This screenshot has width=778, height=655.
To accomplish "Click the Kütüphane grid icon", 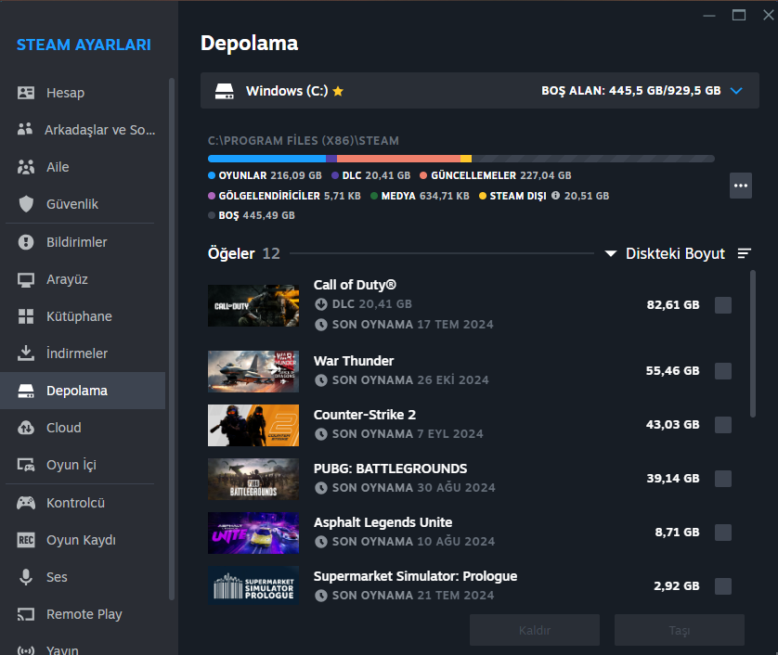I will coord(26,316).
